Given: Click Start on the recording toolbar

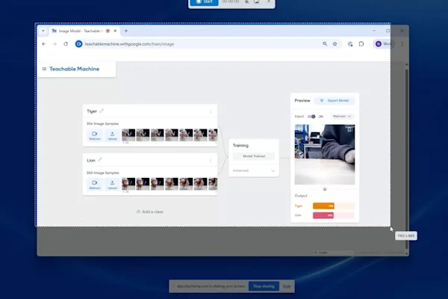Looking at the screenshot, I should (x=205, y=2).
